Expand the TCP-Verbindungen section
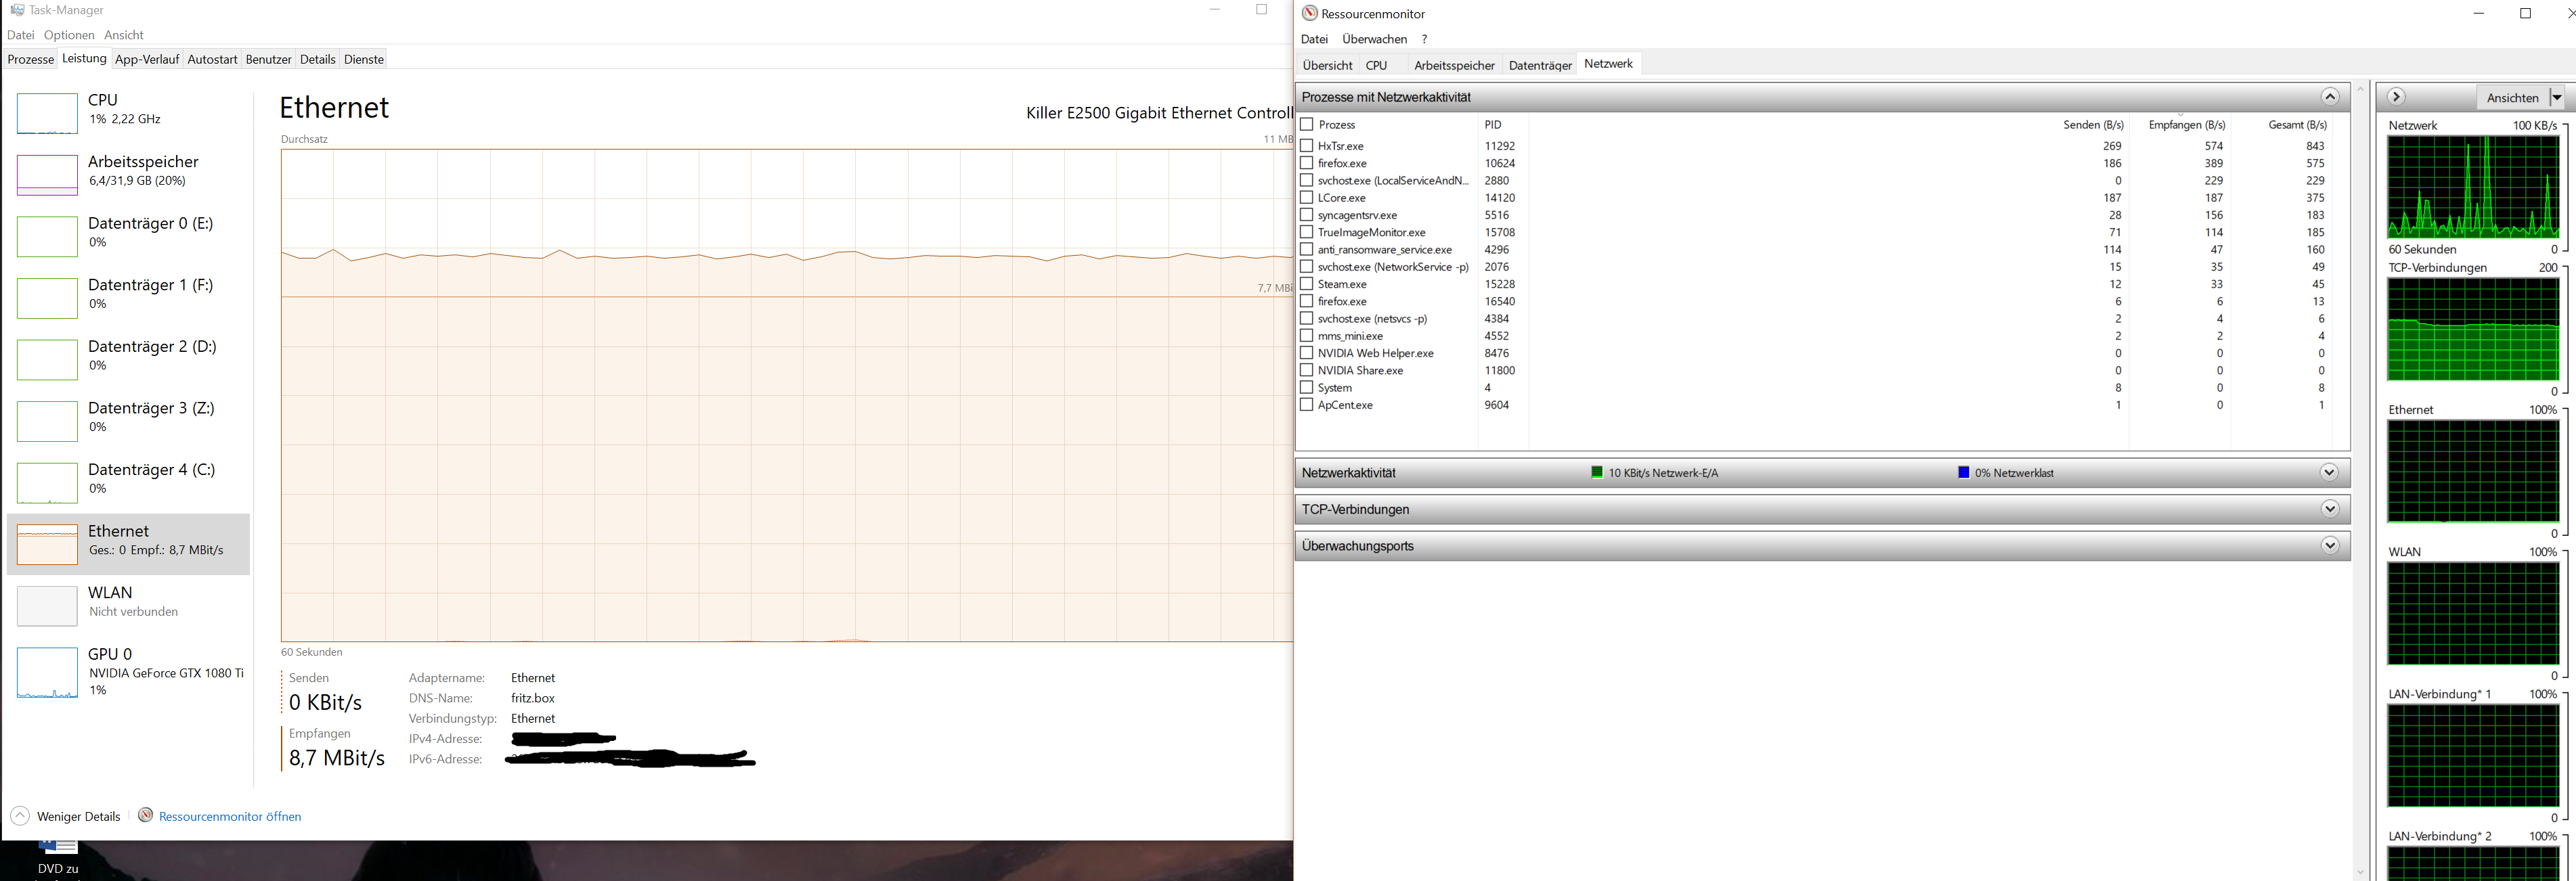 2329,509
